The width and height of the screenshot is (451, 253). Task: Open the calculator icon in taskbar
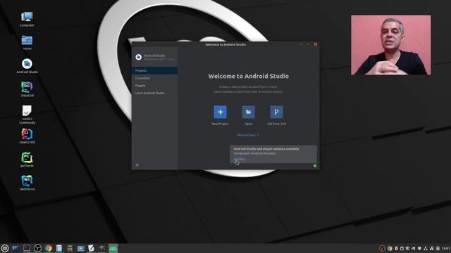tap(70, 248)
